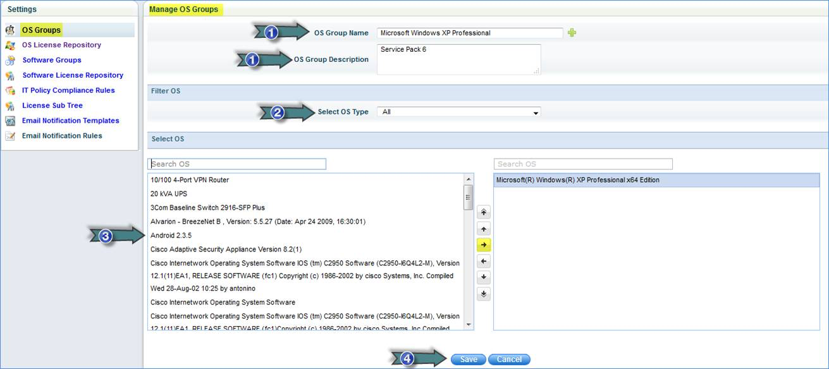Click the OS Group Description text area

point(459,59)
